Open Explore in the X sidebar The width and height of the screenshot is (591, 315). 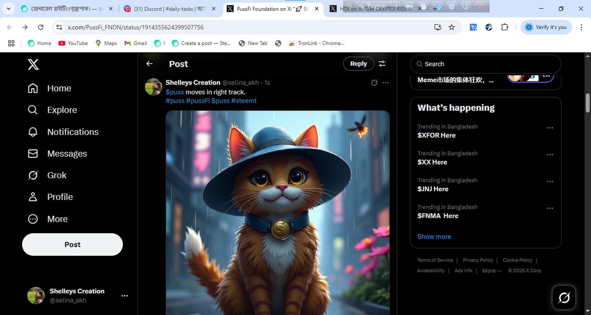coord(52,110)
